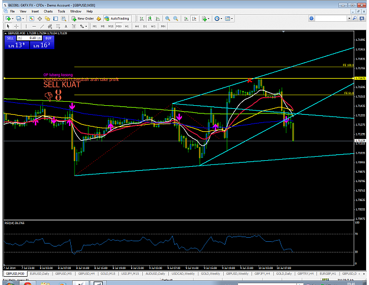The image size is (369, 285).
Task: Click the SELL one-click button
Action: coord(11,38)
